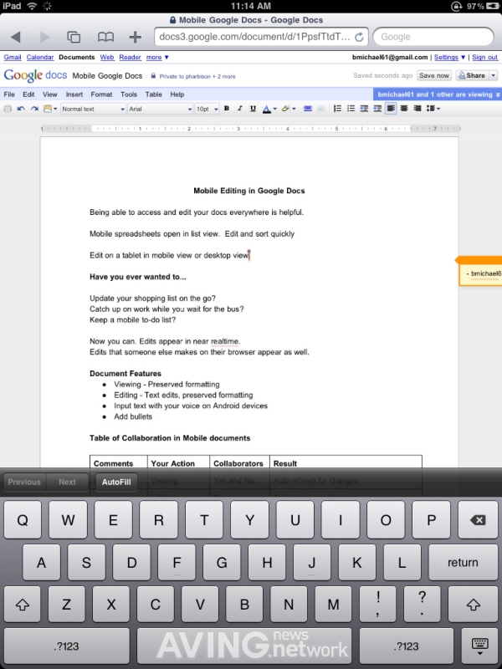Image resolution: width=502 pixels, height=669 pixels.
Task: Reload the page with the refresh icon
Action: tap(359, 37)
